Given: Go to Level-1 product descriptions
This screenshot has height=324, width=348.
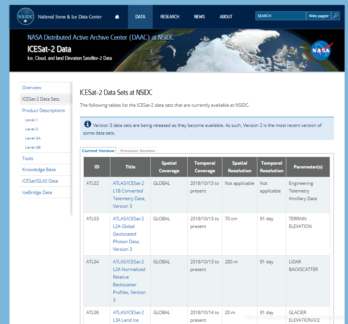Looking at the screenshot, I should pos(32,120).
